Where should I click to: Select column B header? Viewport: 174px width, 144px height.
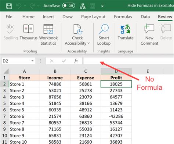coord(55,71)
